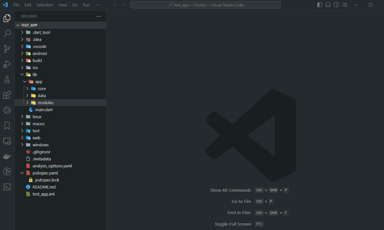Expand the test folder
The height and width of the screenshot is (230, 384).
click(60, 131)
